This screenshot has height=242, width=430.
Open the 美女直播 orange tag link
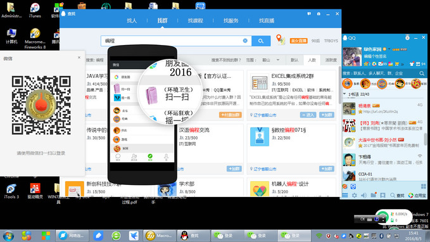coord(299,41)
